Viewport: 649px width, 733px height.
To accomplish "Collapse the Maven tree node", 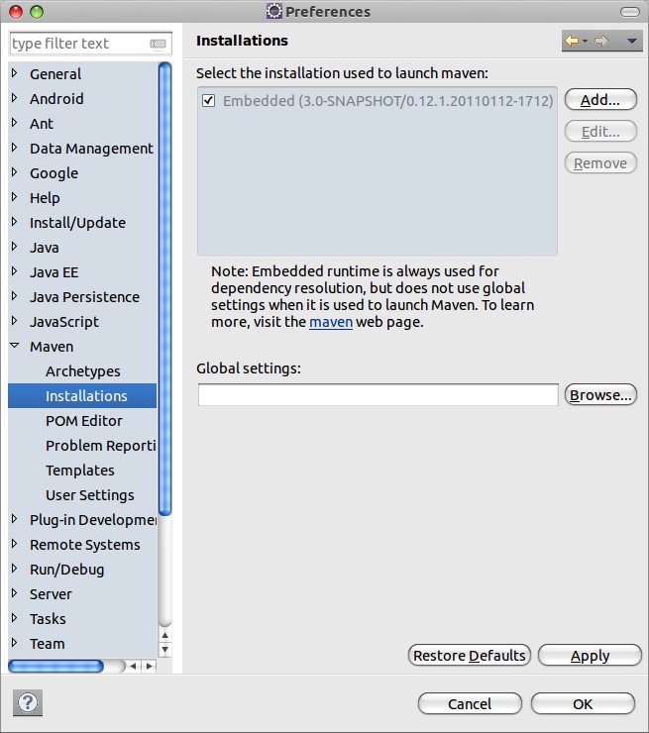I will (15, 346).
